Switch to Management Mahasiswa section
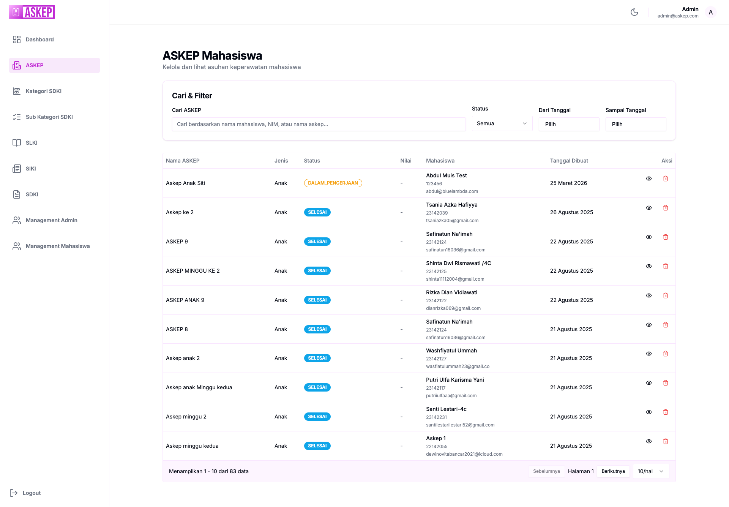 coord(57,246)
